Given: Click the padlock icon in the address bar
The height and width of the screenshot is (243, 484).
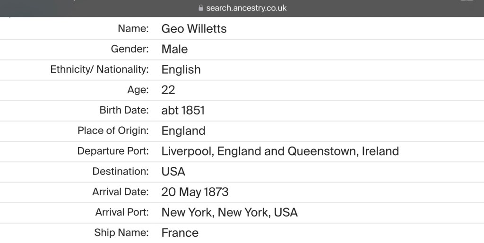Looking at the screenshot, I should point(201,8).
